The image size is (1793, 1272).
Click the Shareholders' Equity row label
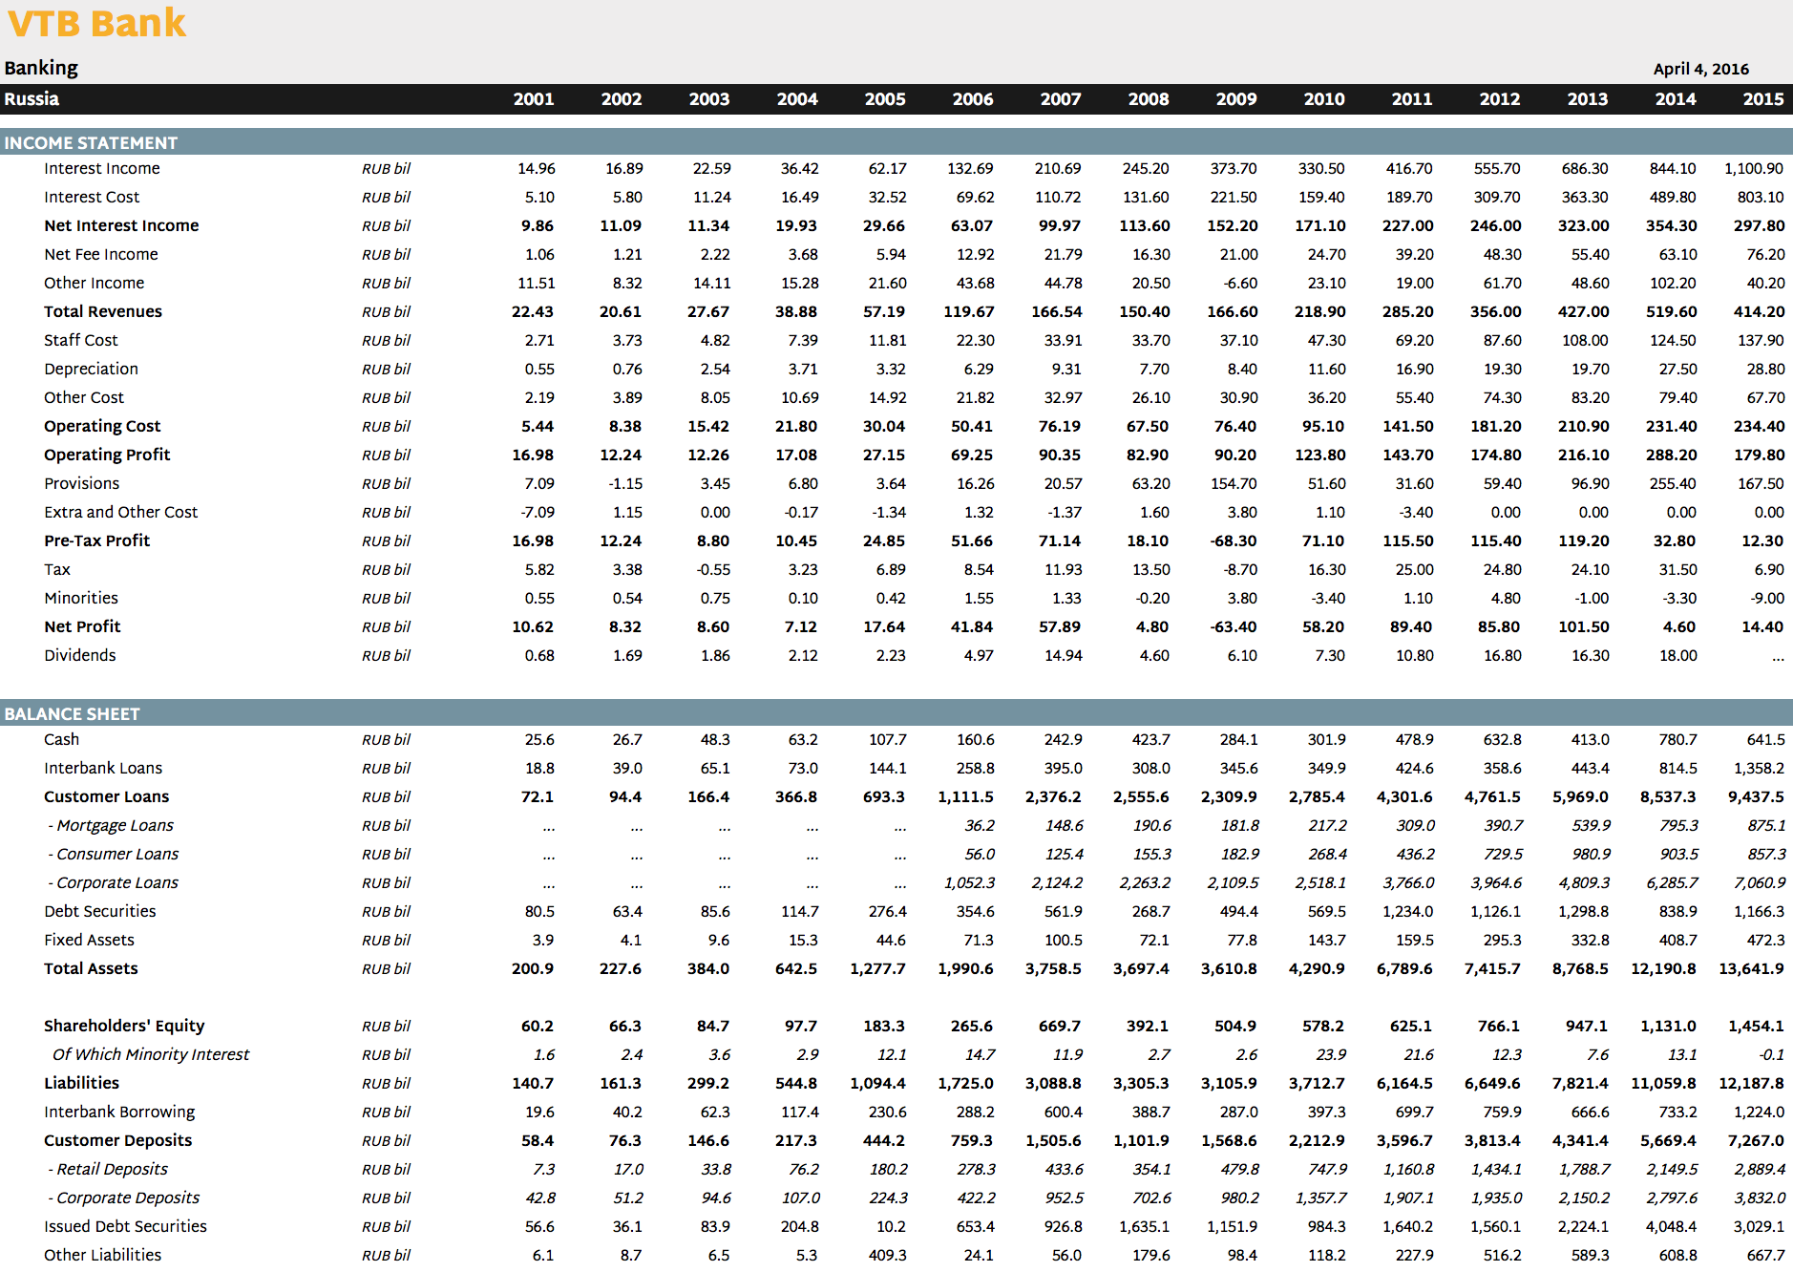click(124, 1026)
